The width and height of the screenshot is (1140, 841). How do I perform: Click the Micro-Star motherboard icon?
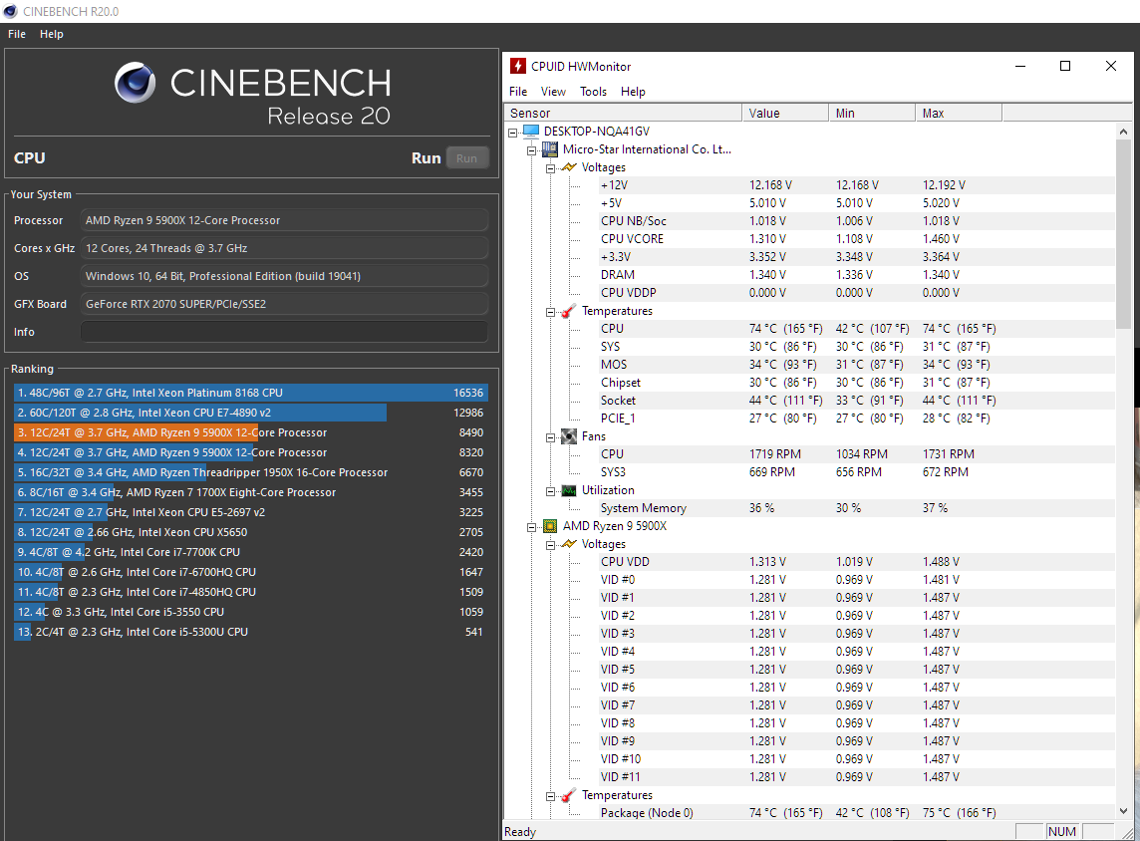pos(550,149)
